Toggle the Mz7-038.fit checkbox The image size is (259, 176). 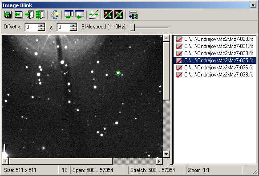(179, 75)
